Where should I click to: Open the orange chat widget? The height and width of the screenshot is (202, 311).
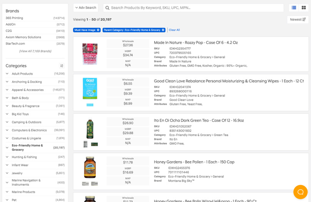point(300,192)
